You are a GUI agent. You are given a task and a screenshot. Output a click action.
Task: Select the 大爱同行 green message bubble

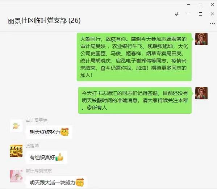(134, 57)
